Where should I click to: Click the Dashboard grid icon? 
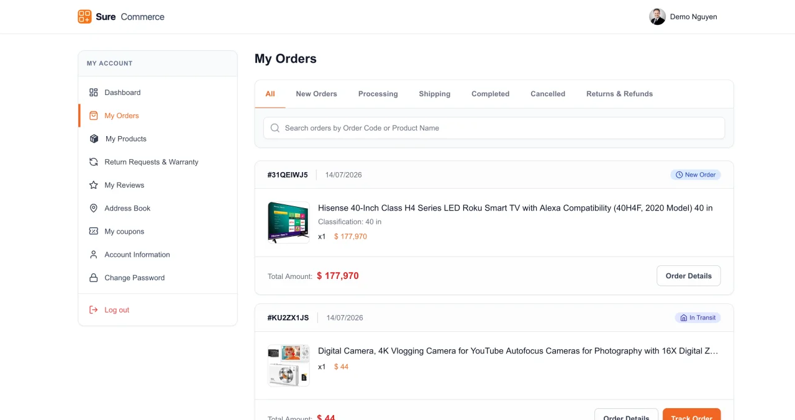(x=94, y=93)
